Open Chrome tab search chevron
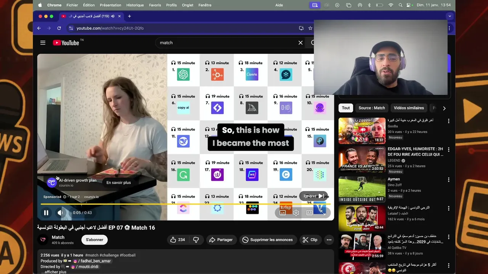The height and width of the screenshot is (274, 488). point(450,16)
